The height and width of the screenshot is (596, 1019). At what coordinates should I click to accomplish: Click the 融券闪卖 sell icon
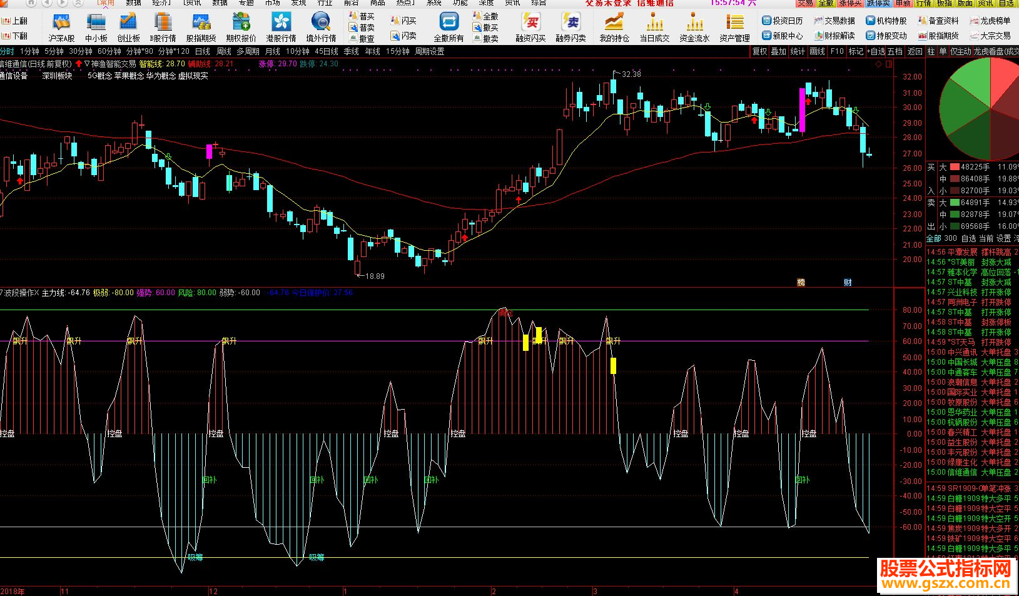coord(570,28)
